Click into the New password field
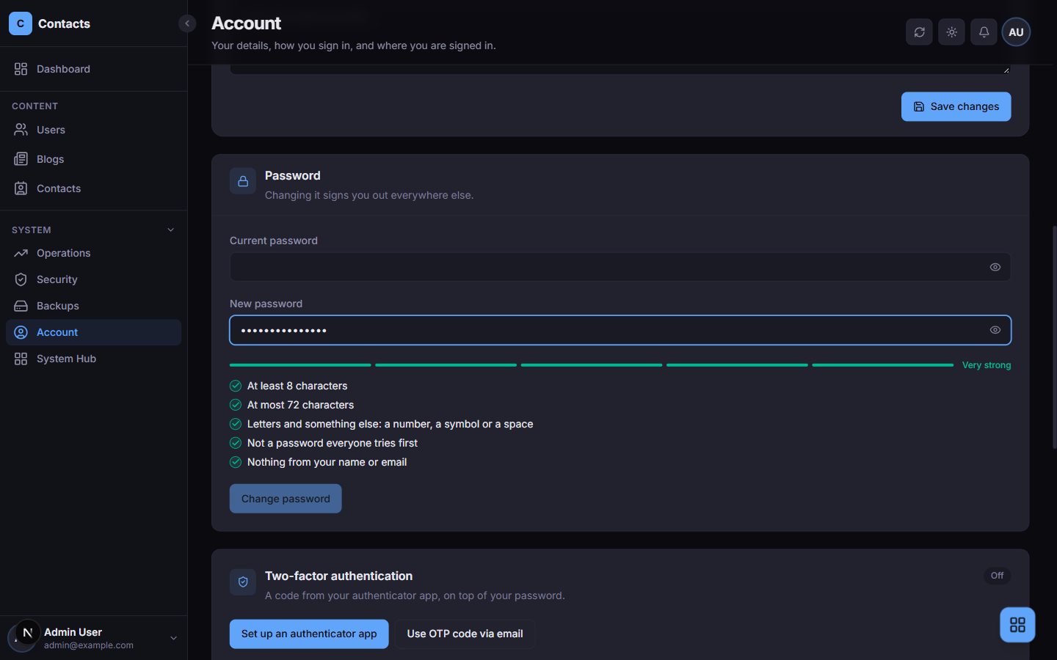The height and width of the screenshot is (660, 1057). pyautogui.click(x=620, y=330)
